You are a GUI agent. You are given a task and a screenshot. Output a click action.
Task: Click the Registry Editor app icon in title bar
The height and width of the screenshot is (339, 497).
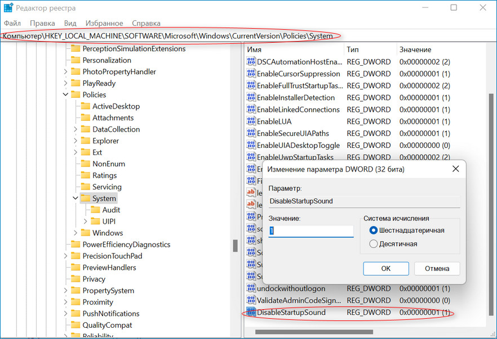click(8, 8)
